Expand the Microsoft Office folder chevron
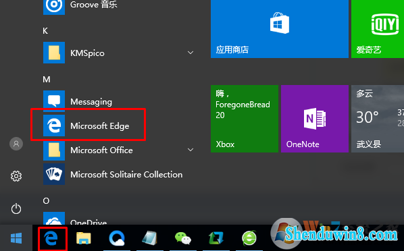This screenshot has width=404, height=251. [191, 150]
